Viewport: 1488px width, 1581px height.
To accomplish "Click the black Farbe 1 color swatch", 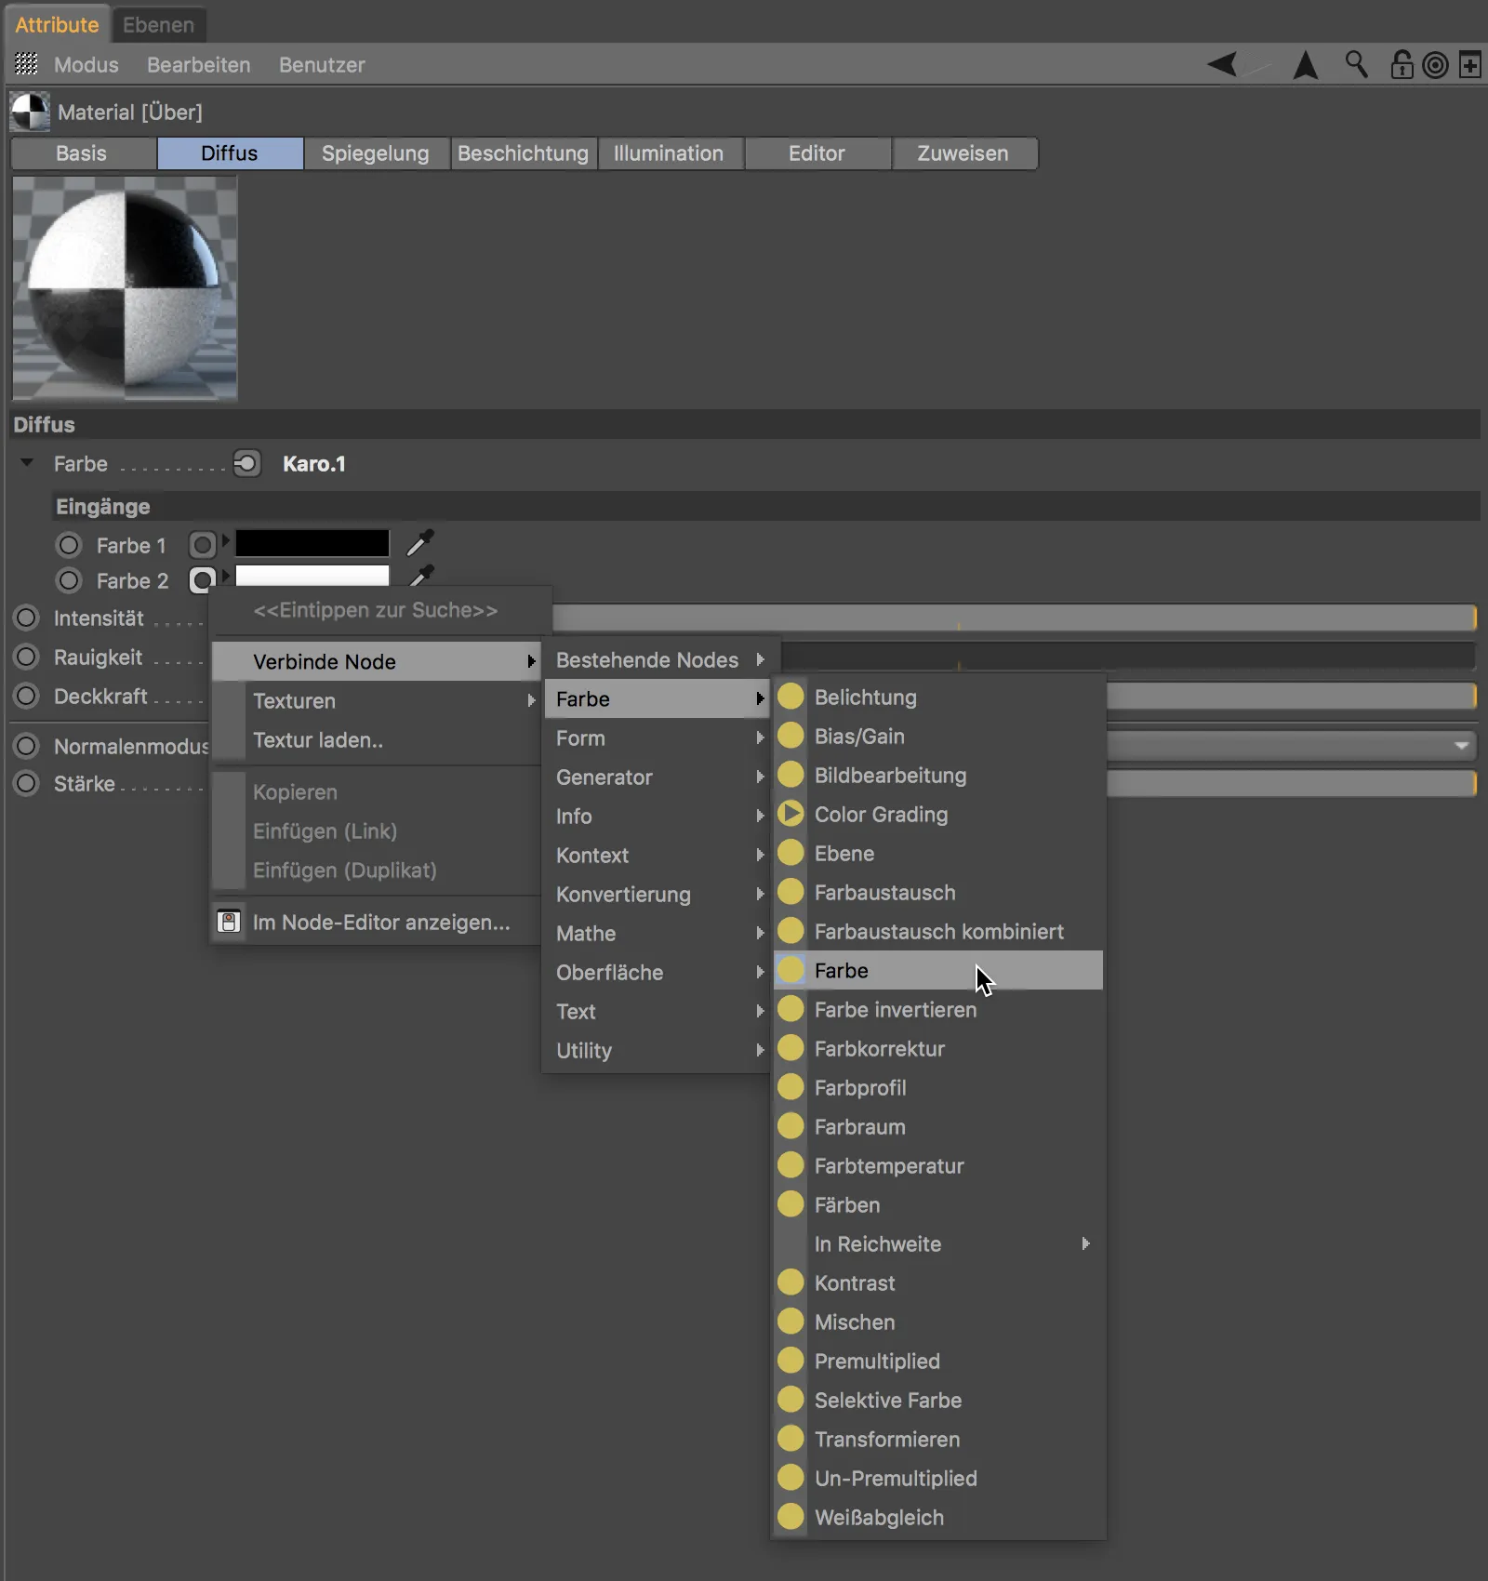I will (312, 543).
